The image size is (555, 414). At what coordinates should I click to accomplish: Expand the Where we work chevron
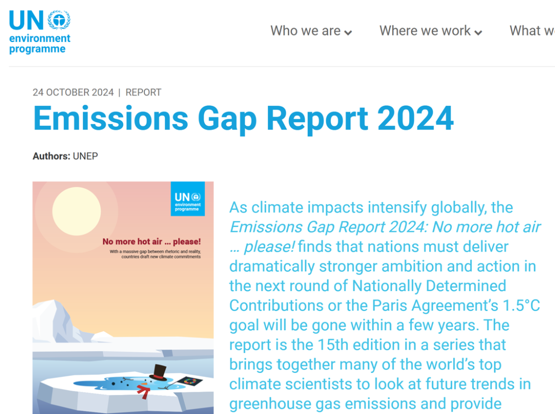(478, 33)
